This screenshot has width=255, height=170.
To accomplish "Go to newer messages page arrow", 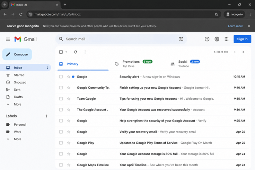I will (x=235, y=52).
